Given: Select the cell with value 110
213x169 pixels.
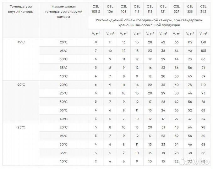Looking at the screenshot, I should (x=203, y=85).
